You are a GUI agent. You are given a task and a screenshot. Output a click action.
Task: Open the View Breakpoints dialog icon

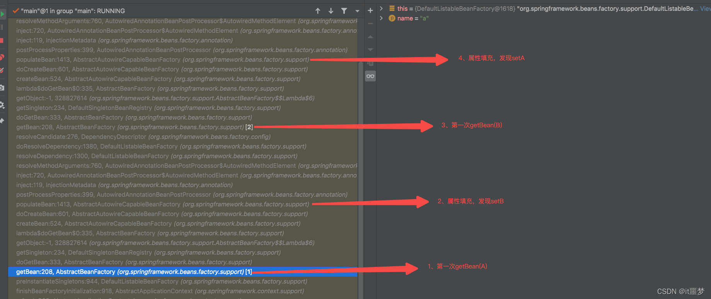pyautogui.click(x=2, y=57)
